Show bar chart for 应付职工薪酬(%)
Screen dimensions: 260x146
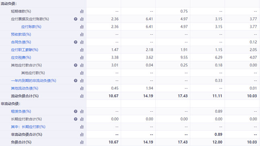(x=82, y=50)
